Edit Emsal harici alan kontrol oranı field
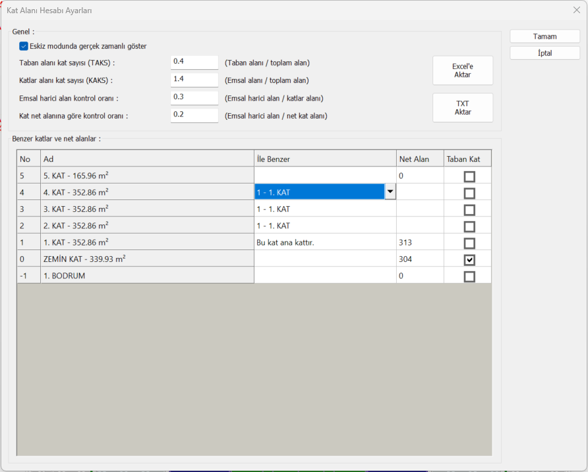This screenshot has height=472, width=588. (x=194, y=97)
